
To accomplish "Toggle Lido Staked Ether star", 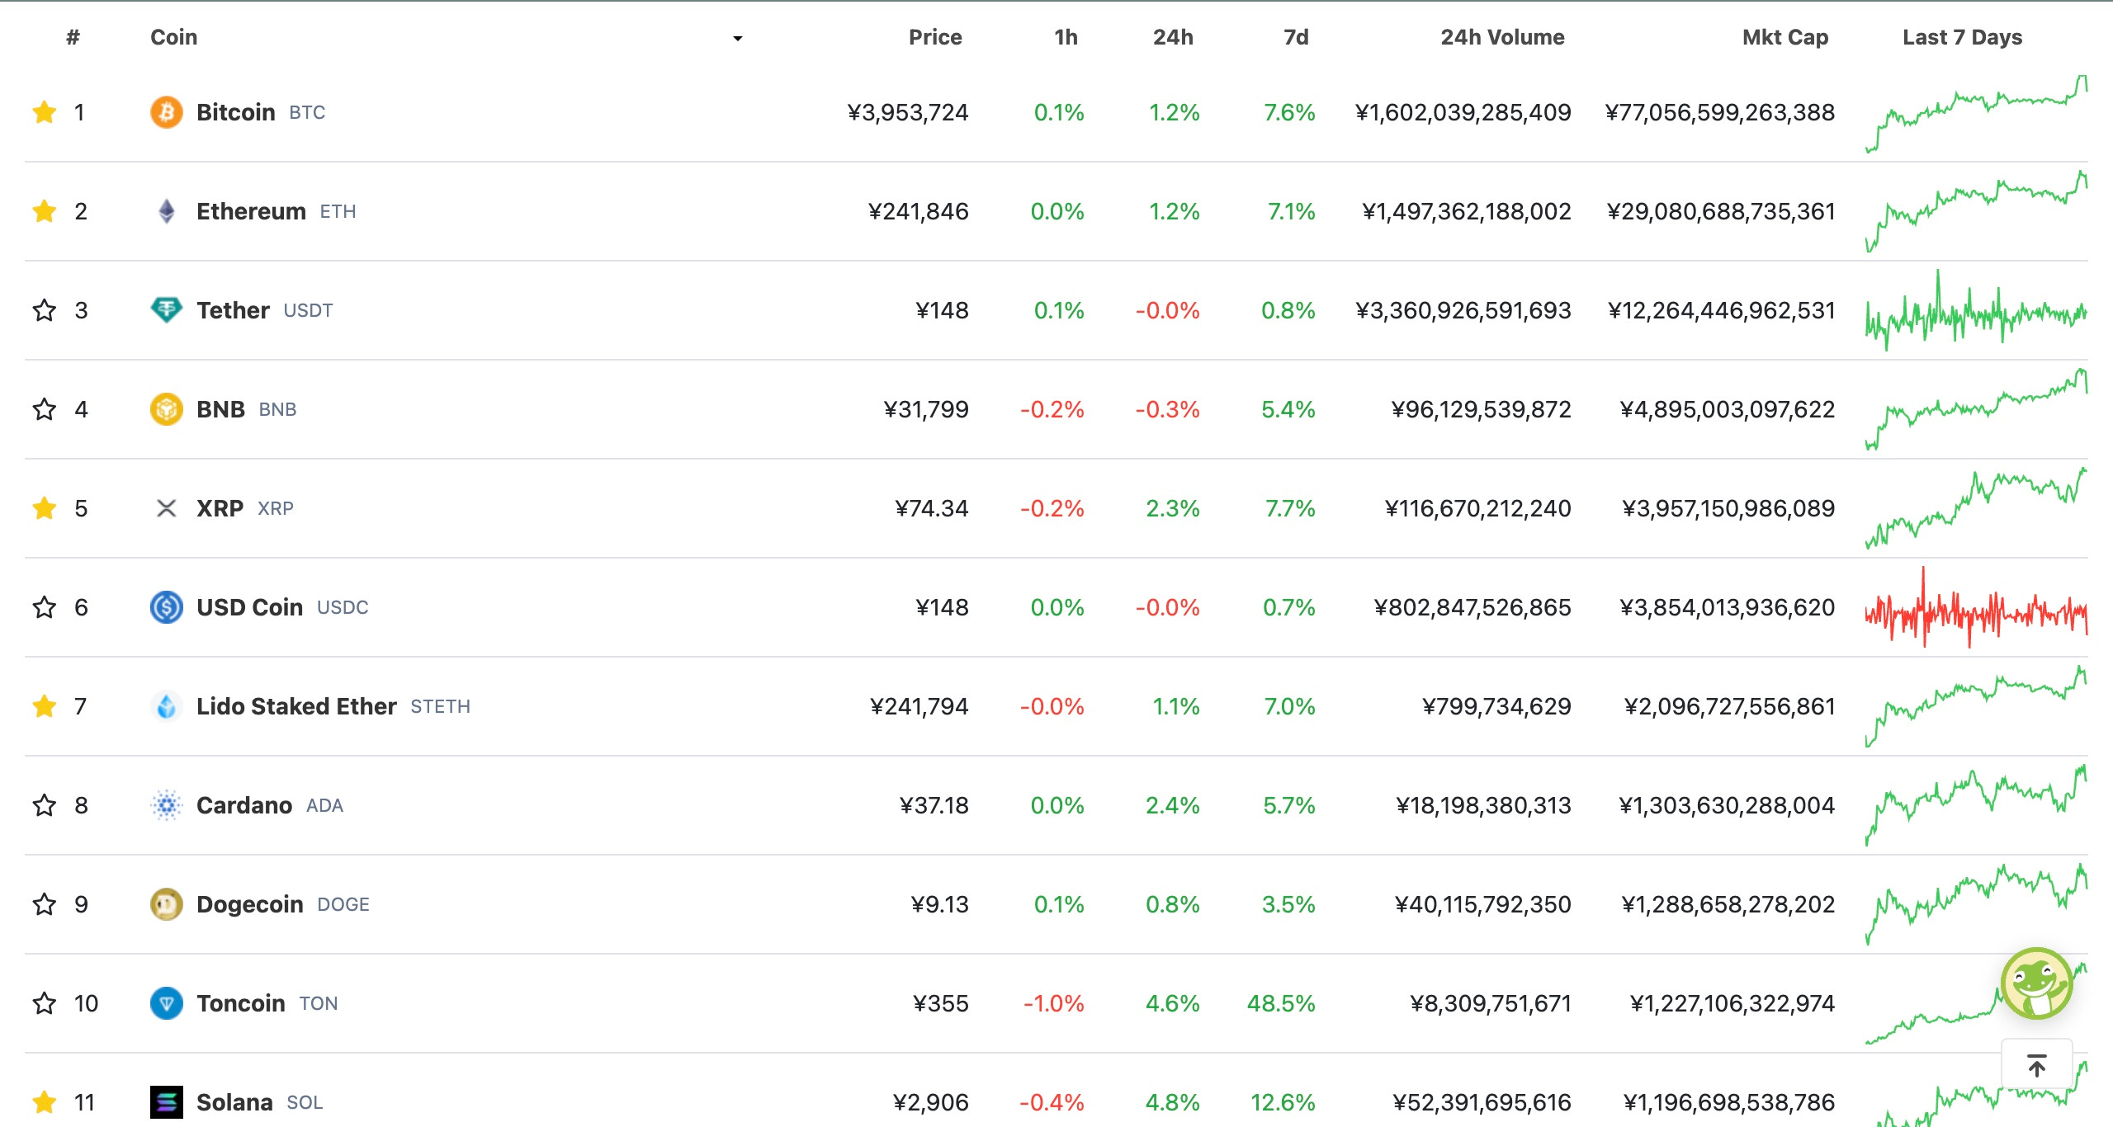I will [45, 706].
